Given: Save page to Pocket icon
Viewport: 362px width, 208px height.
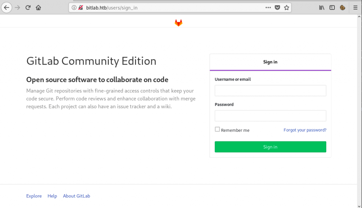Looking at the screenshot, I should [x=277, y=8].
